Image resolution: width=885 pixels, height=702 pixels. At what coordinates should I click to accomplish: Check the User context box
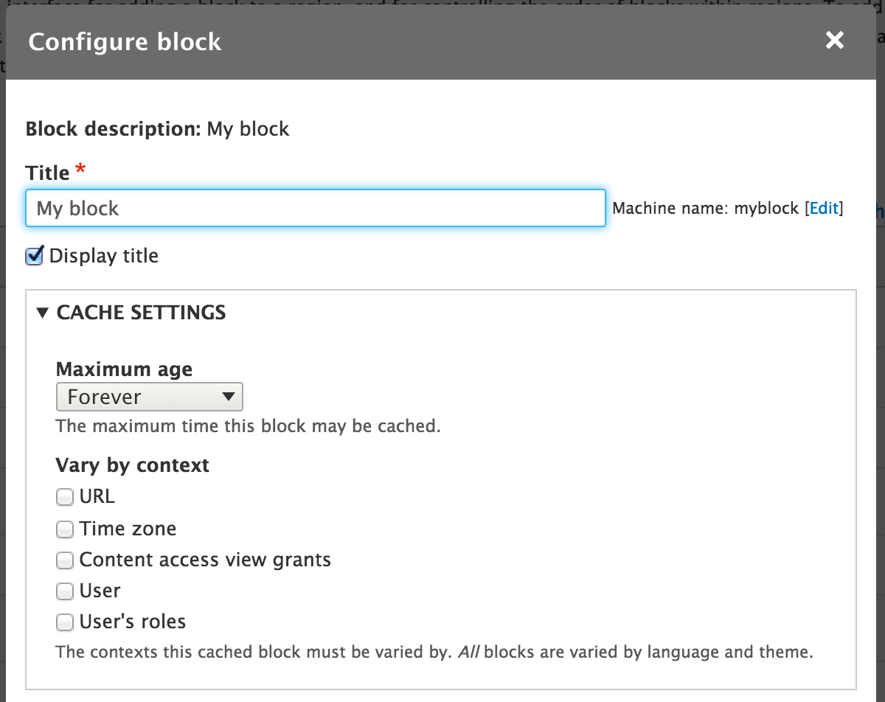(x=65, y=591)
